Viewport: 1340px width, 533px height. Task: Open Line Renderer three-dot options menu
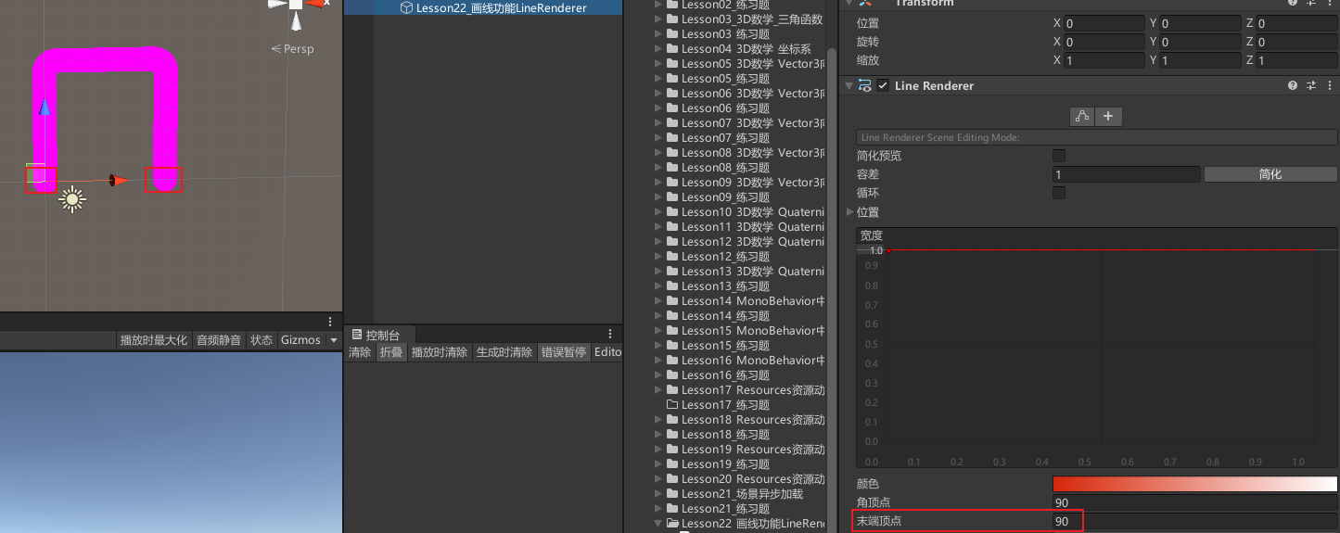point(1329,85)
